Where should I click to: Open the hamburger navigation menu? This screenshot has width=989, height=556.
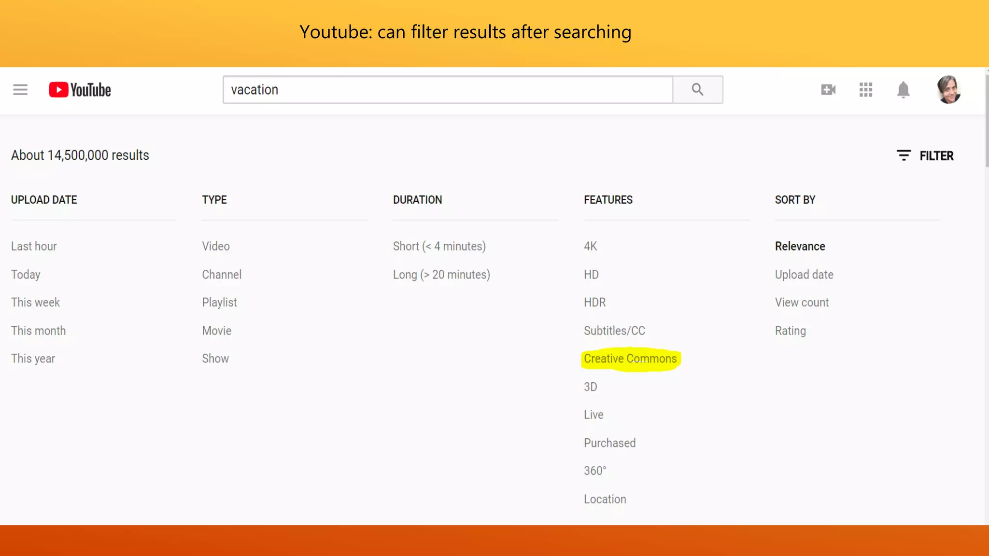pos(20,89)
